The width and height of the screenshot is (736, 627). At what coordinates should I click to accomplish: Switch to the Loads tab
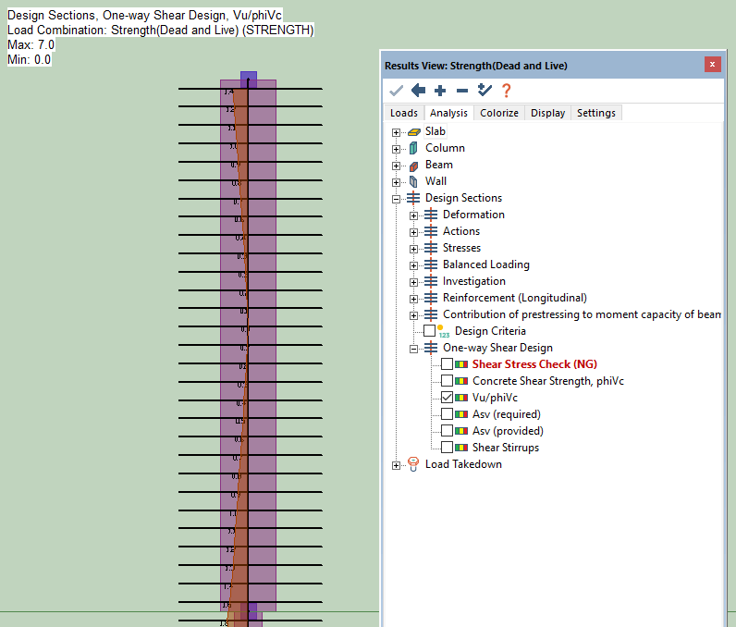404,113
